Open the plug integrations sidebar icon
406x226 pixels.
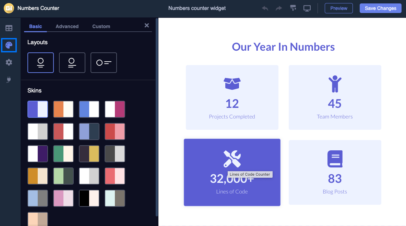click(x=9, y=80)
